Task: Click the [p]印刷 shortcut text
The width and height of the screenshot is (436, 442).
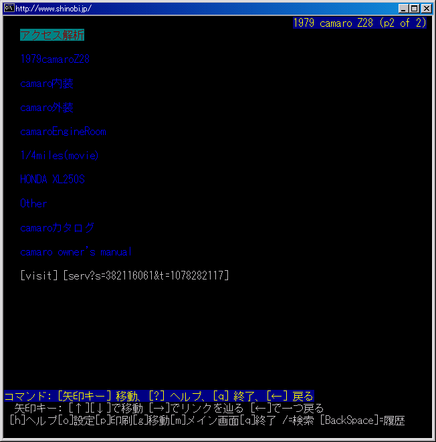Action: 114,421
